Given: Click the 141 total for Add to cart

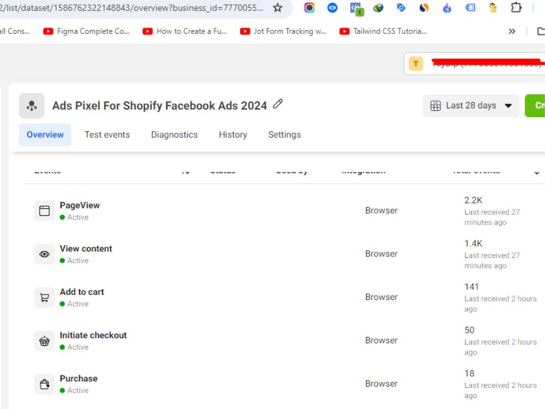Looking at the screenshot, I should click(471, 287).
